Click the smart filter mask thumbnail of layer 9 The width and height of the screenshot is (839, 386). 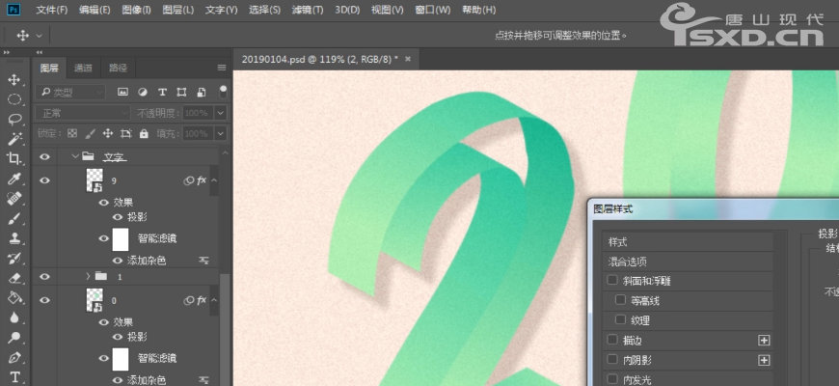click(121, 239)
